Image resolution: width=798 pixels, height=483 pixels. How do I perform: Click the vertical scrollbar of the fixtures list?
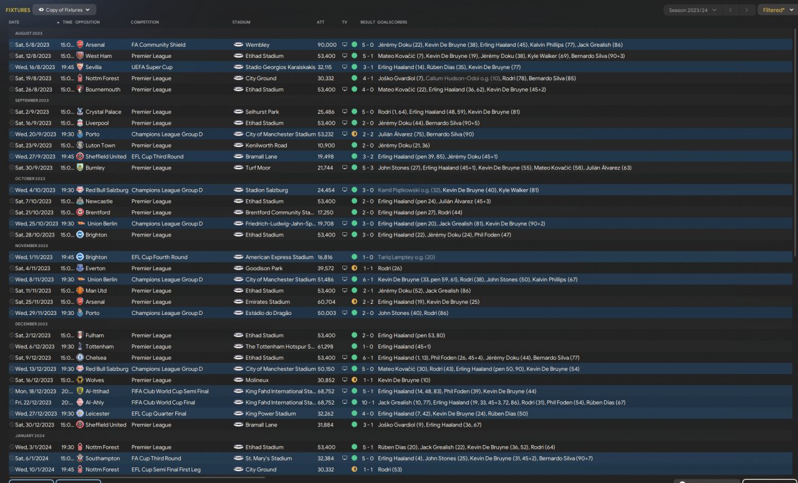(x=794, y=142)
